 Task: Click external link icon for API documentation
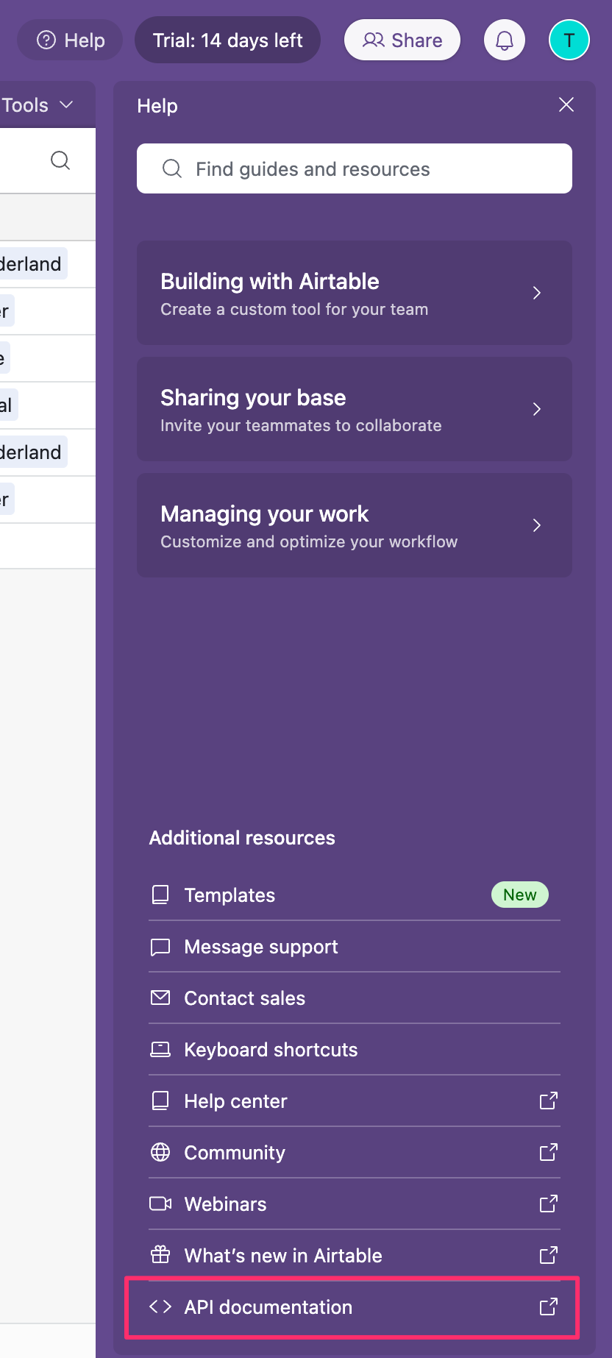tap(549, 1307)
